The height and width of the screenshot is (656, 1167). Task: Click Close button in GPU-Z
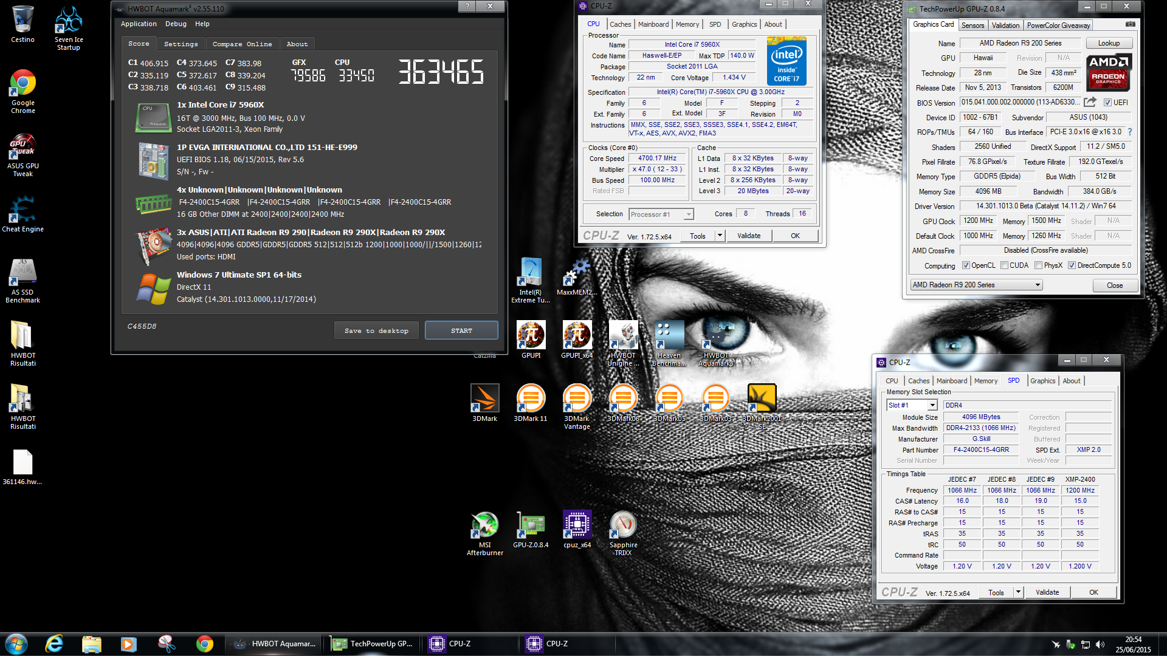click(x=1115, y=285)
